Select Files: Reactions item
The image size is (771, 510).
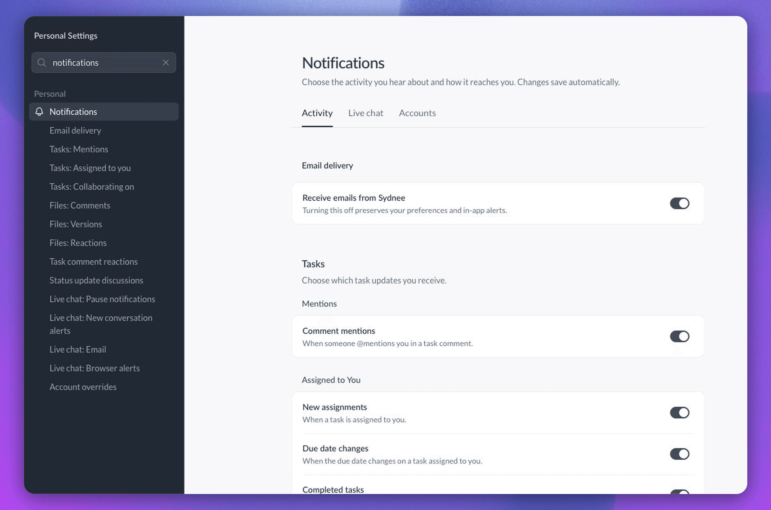78,243
